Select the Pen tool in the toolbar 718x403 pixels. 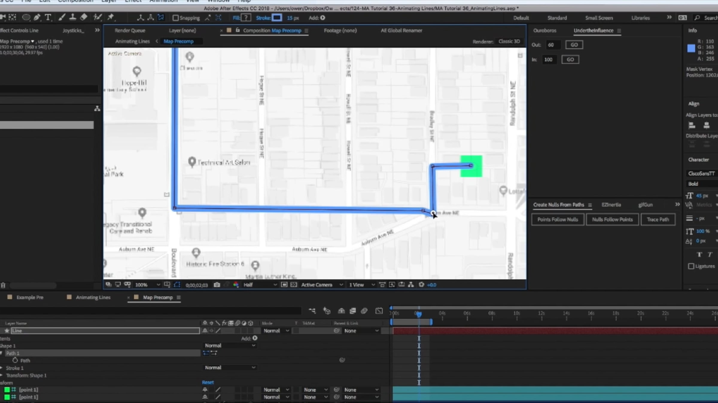tap(37, 18)
